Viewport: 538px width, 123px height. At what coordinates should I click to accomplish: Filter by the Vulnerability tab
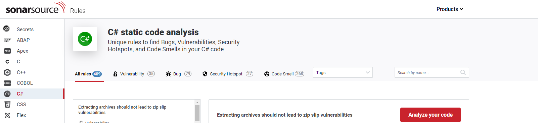pos(134,74)
